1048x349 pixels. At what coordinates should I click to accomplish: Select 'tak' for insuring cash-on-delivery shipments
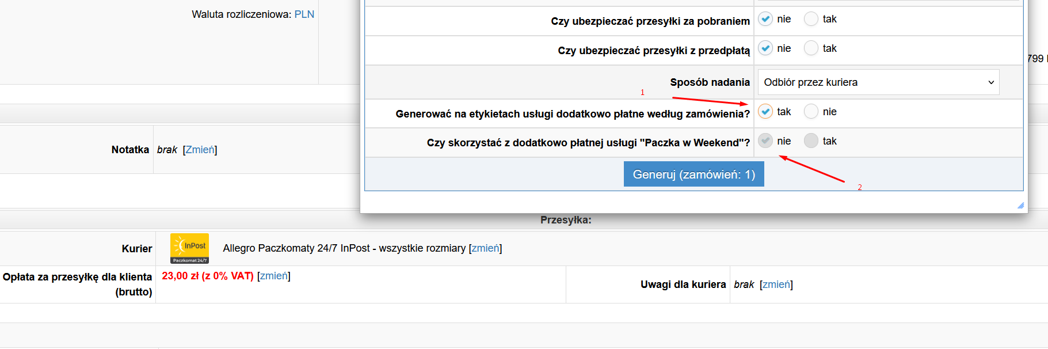[x=811, y=19]
